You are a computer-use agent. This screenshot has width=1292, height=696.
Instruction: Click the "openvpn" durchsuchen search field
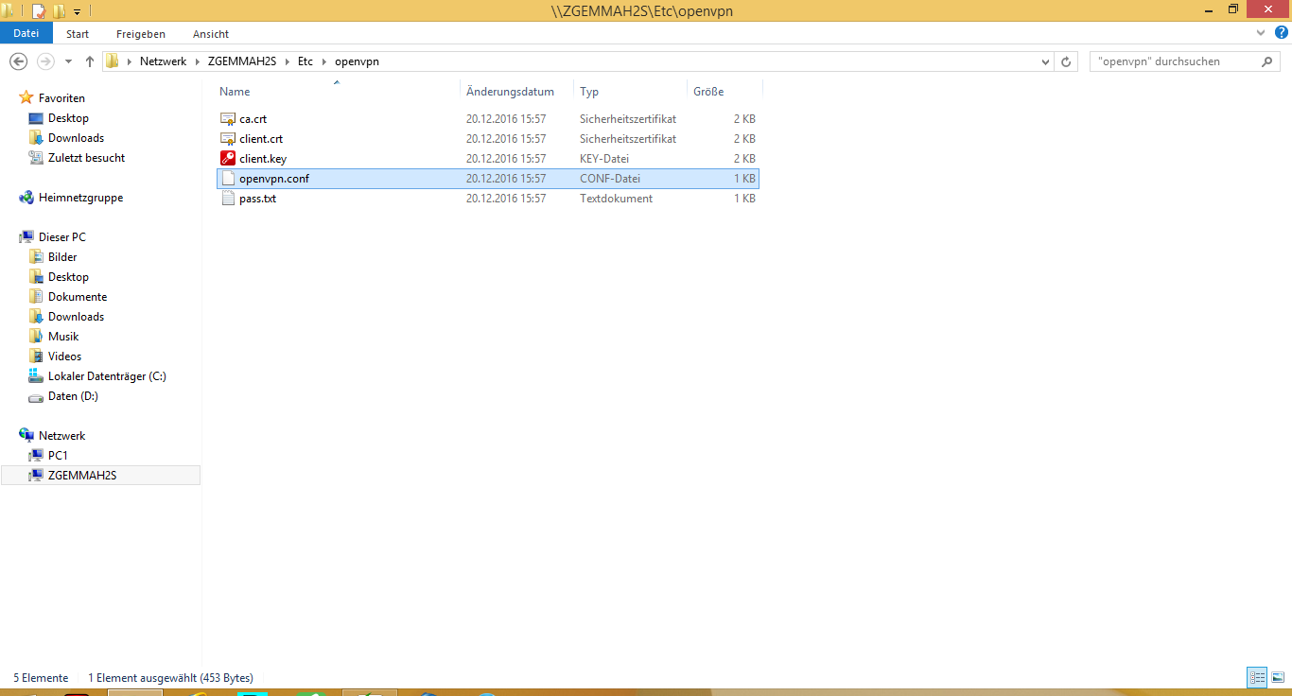1173,61
